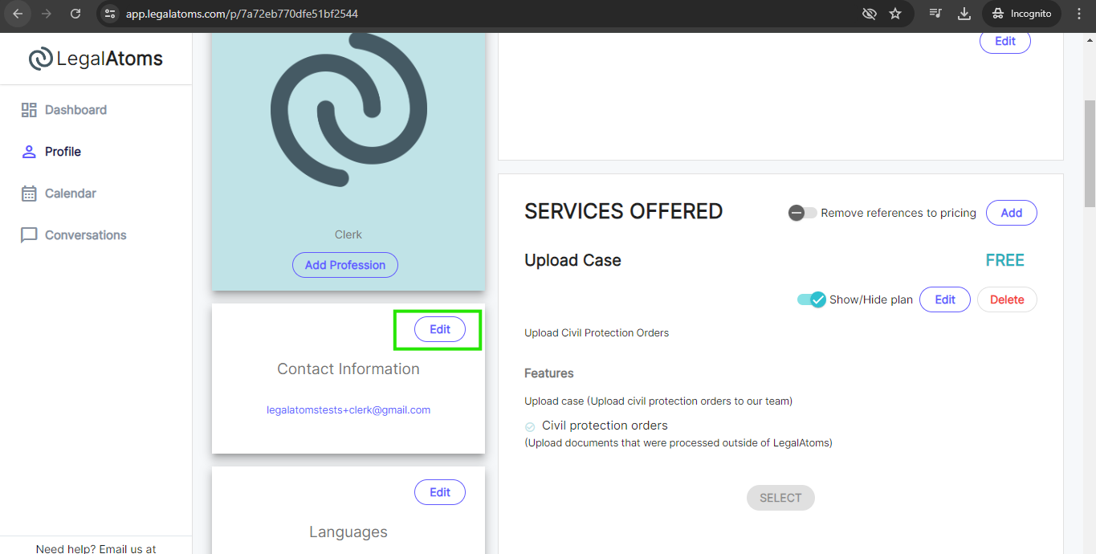Click the eye-crossed tracking protection icon

(x=869, y=14)
